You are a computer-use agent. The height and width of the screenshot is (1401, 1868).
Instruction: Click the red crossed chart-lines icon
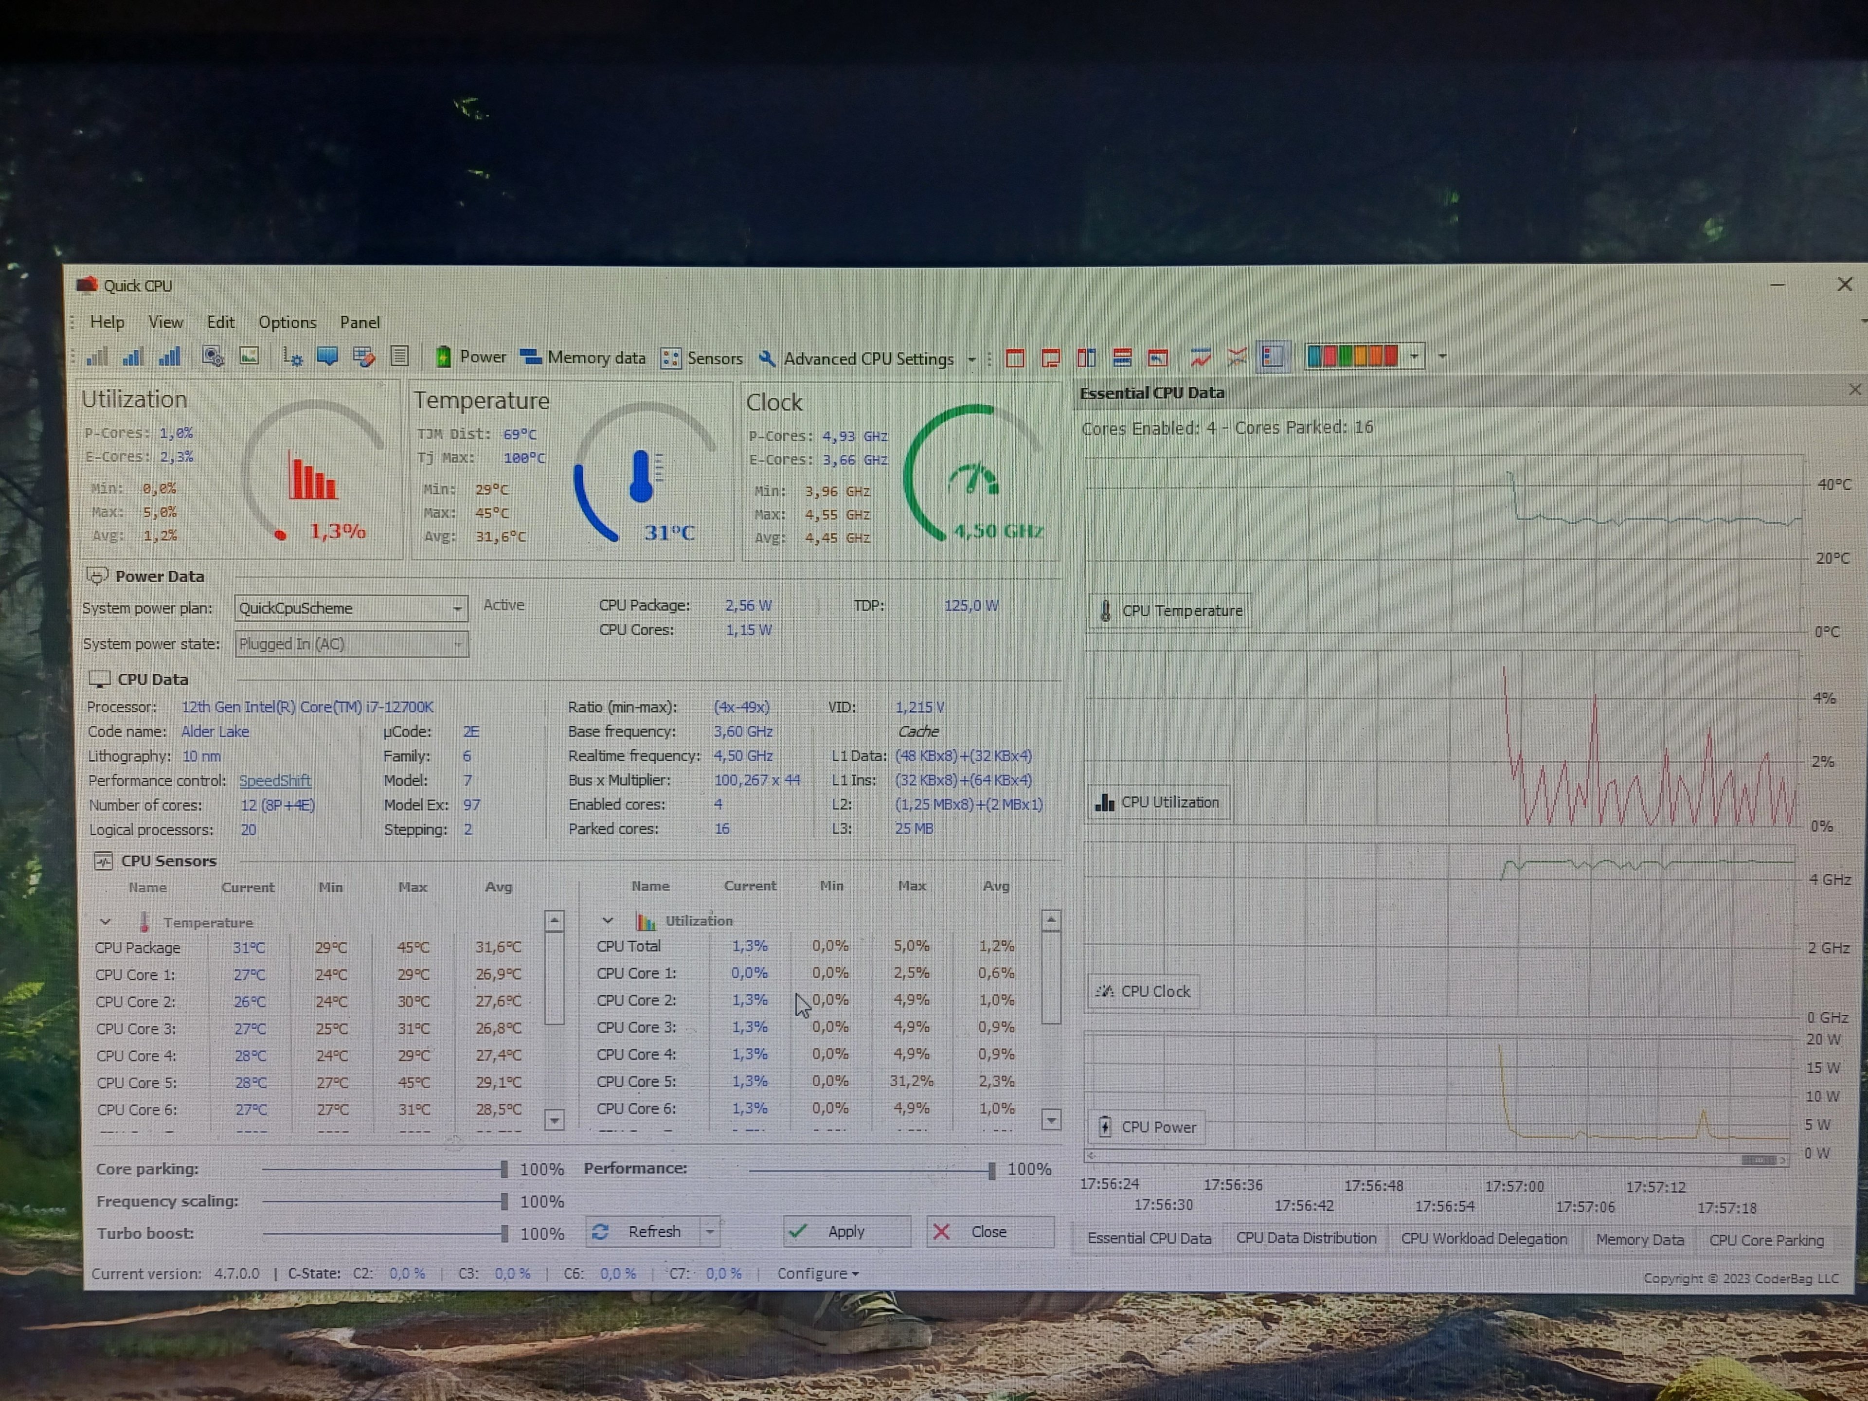click(1237, 357)
